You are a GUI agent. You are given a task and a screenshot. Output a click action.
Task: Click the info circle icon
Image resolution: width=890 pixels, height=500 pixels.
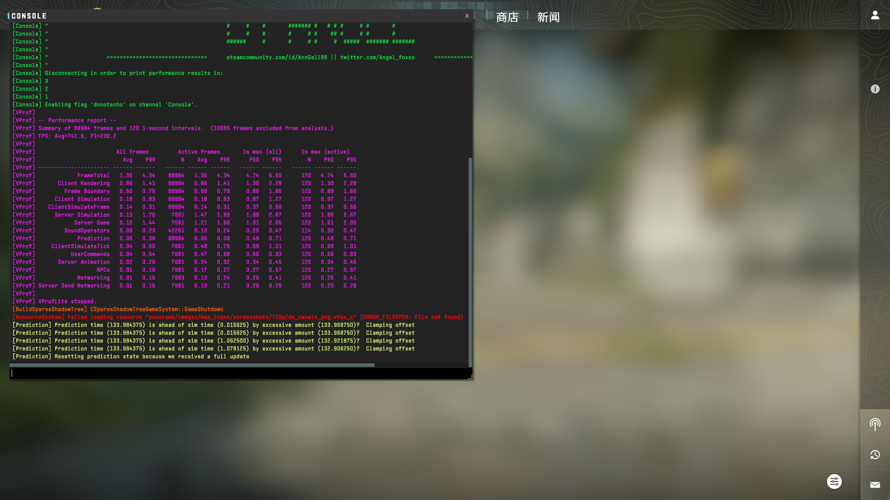click(x=875, y=89)
